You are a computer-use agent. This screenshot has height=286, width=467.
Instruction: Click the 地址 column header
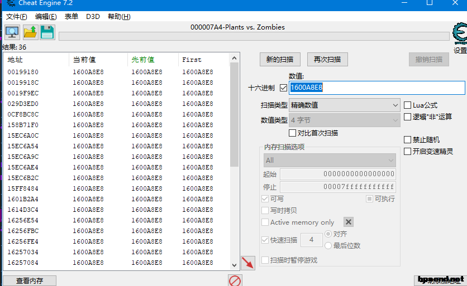[x=36, y=60]
